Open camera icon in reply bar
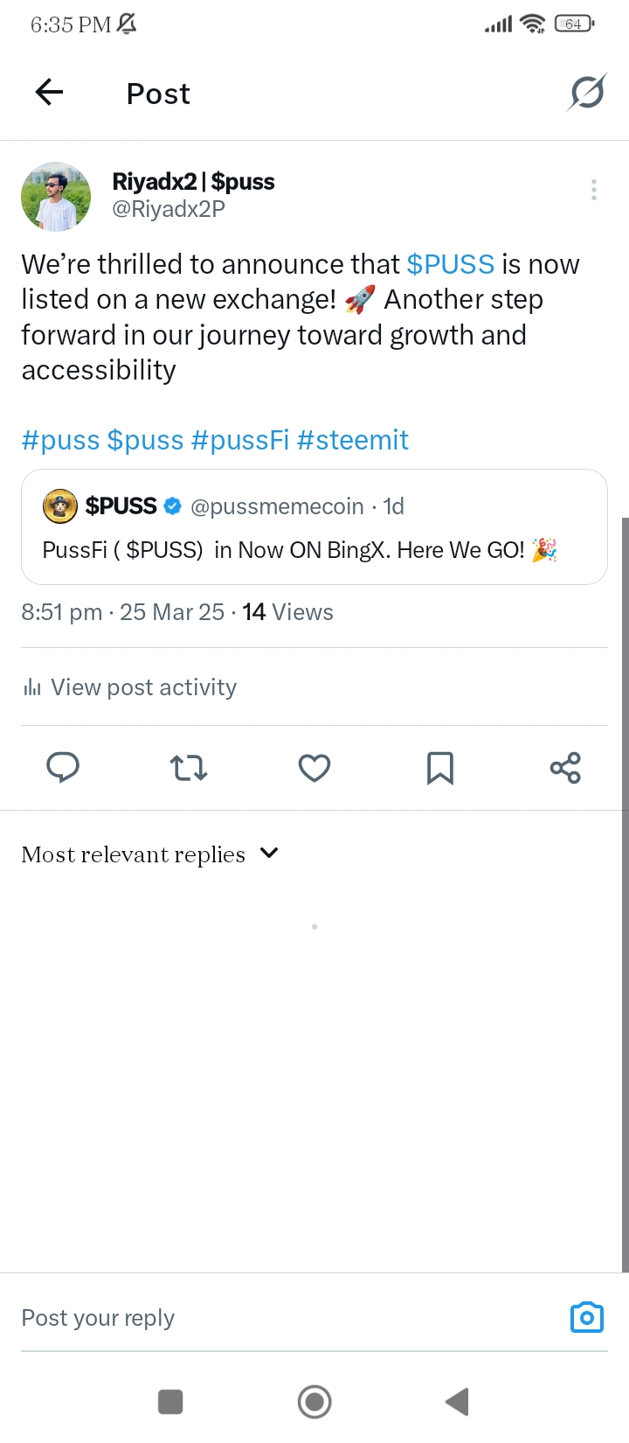Image resolution: width=629 pixels, height=1443 pixels. click(x=587, y=1317)
